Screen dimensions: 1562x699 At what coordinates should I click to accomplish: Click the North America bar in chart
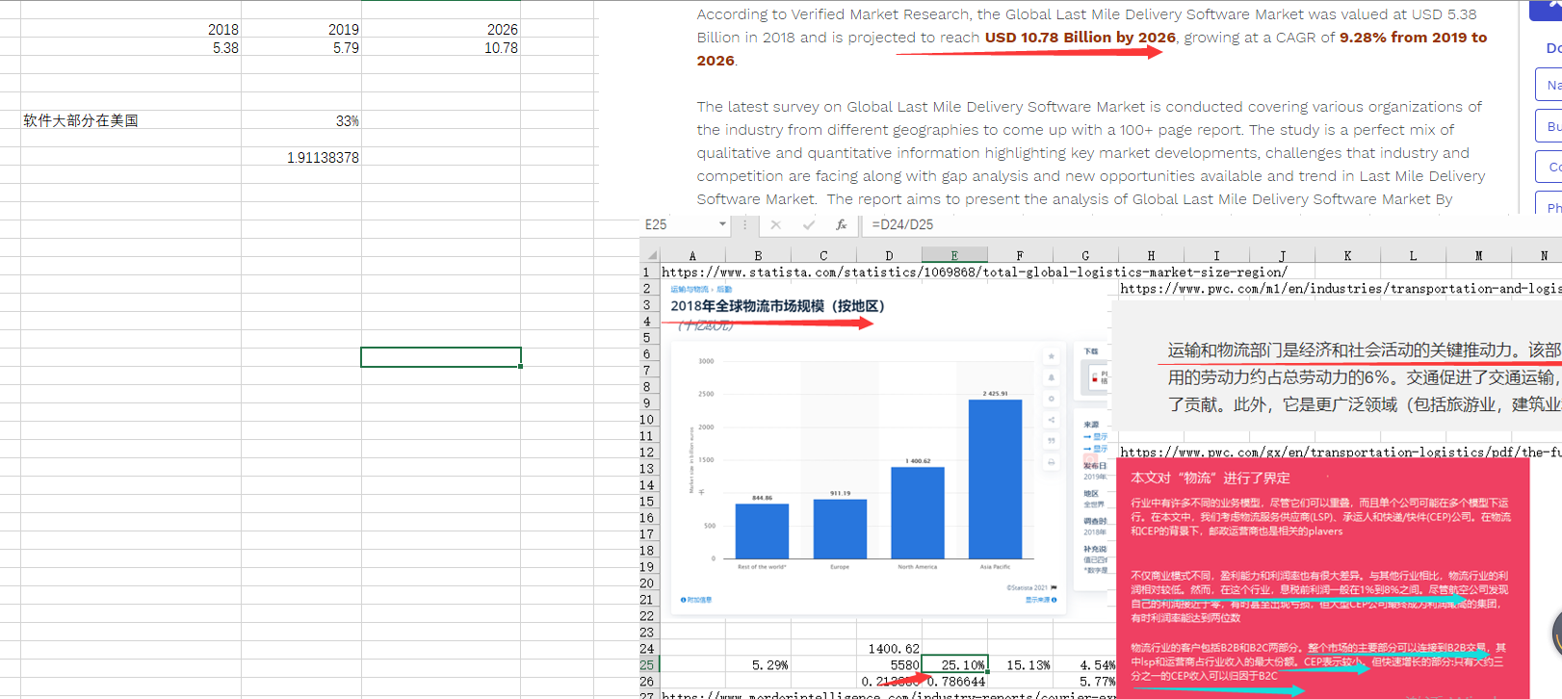pos(918,512)
